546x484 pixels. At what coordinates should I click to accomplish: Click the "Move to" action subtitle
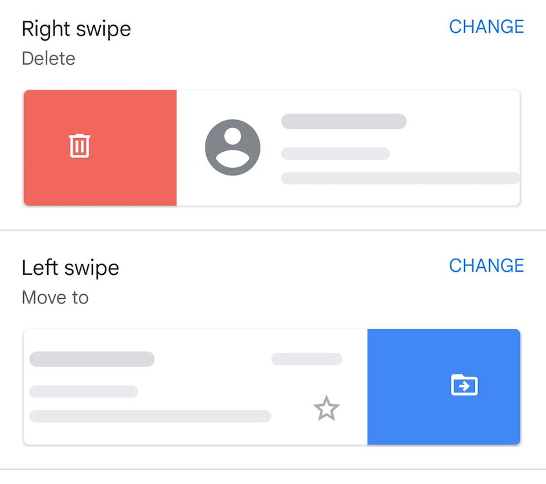click(55, 297)
